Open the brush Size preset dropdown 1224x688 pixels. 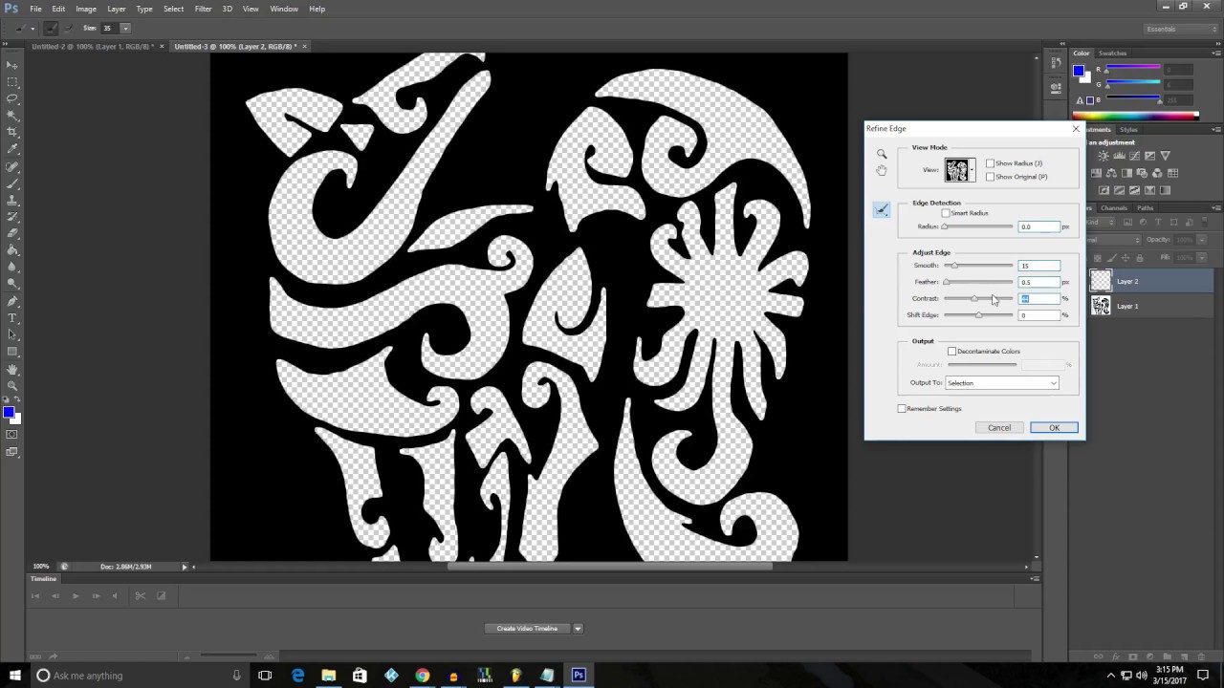point(124,29)
